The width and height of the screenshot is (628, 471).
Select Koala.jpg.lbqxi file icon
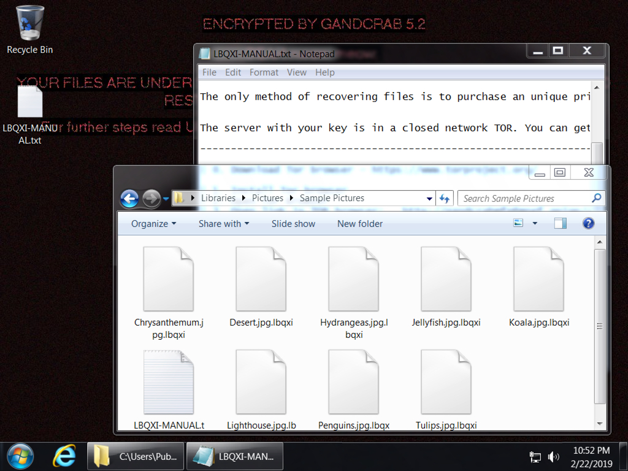(x=538, y=279)
